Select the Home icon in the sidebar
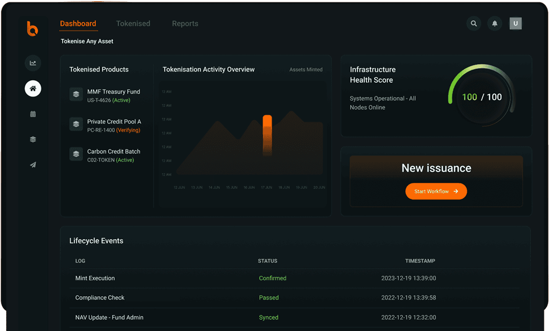The image size is (550, 331). (32, 88)
